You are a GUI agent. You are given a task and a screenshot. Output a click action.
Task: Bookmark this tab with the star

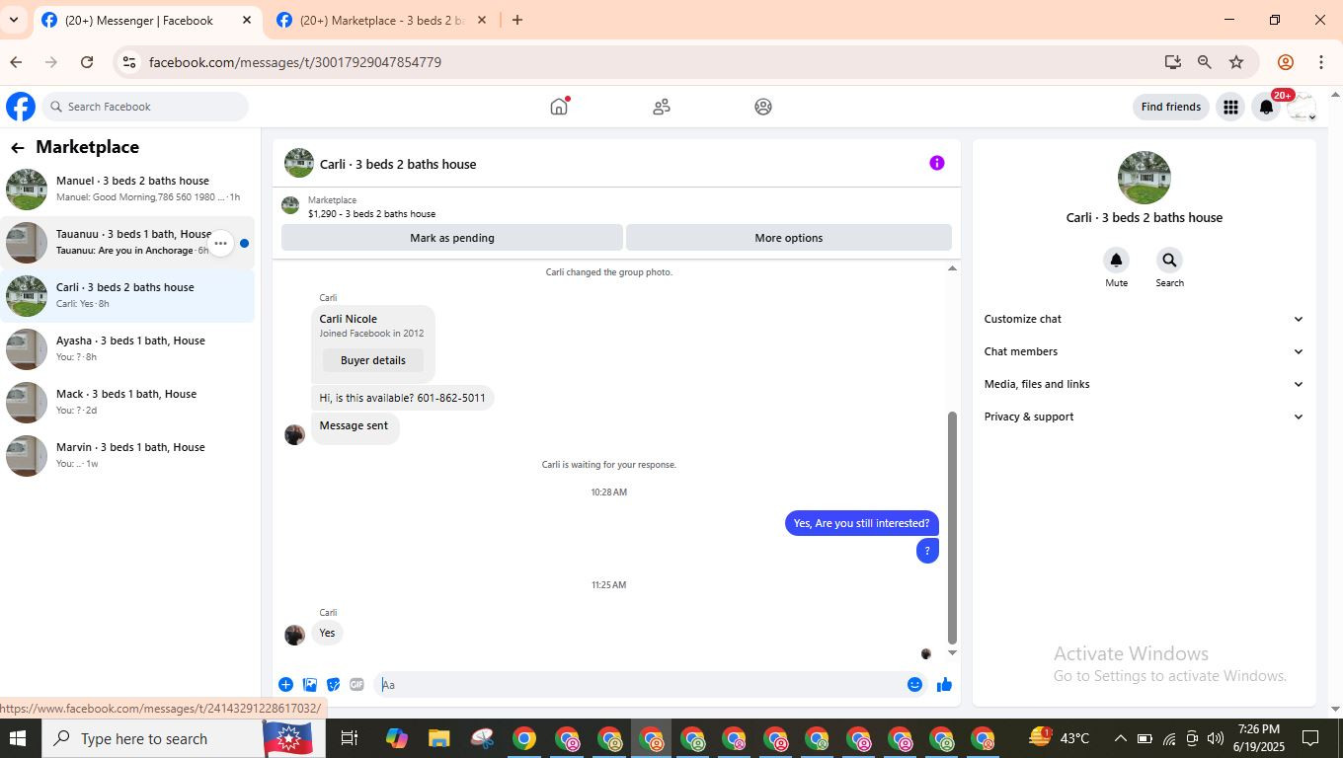(x=1236, y=62)
